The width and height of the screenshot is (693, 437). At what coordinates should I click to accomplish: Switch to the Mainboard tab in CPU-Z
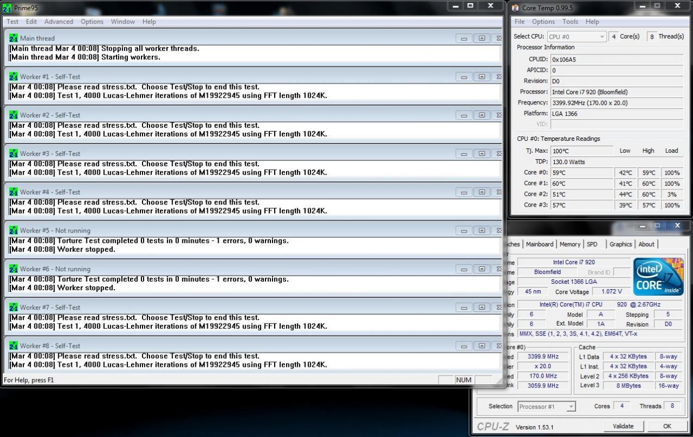540,244
